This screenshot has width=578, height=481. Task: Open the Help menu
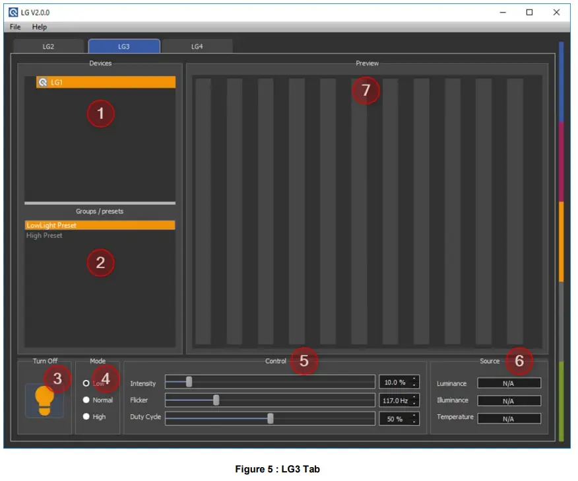click(x=38, y=27)
